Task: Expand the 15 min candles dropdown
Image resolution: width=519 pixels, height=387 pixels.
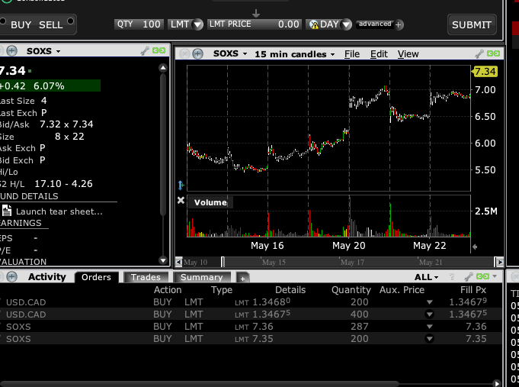Action: coord(293,54)
